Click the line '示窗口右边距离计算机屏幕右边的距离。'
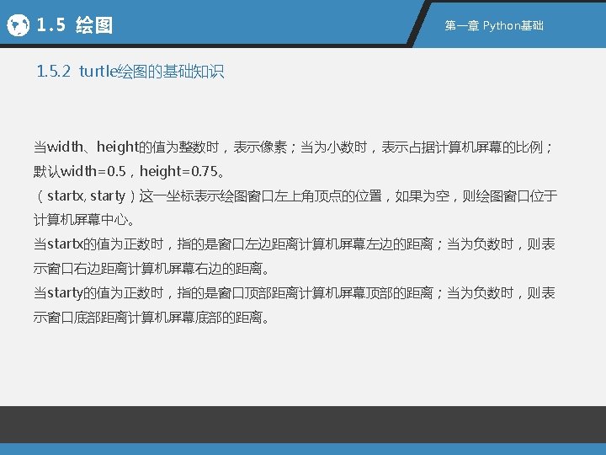Viewport: 606px width, 455px height. click(151, 269)
